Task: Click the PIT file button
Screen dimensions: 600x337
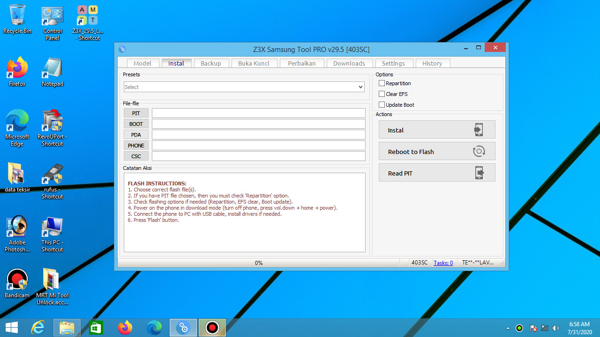Action: (136, 113)
